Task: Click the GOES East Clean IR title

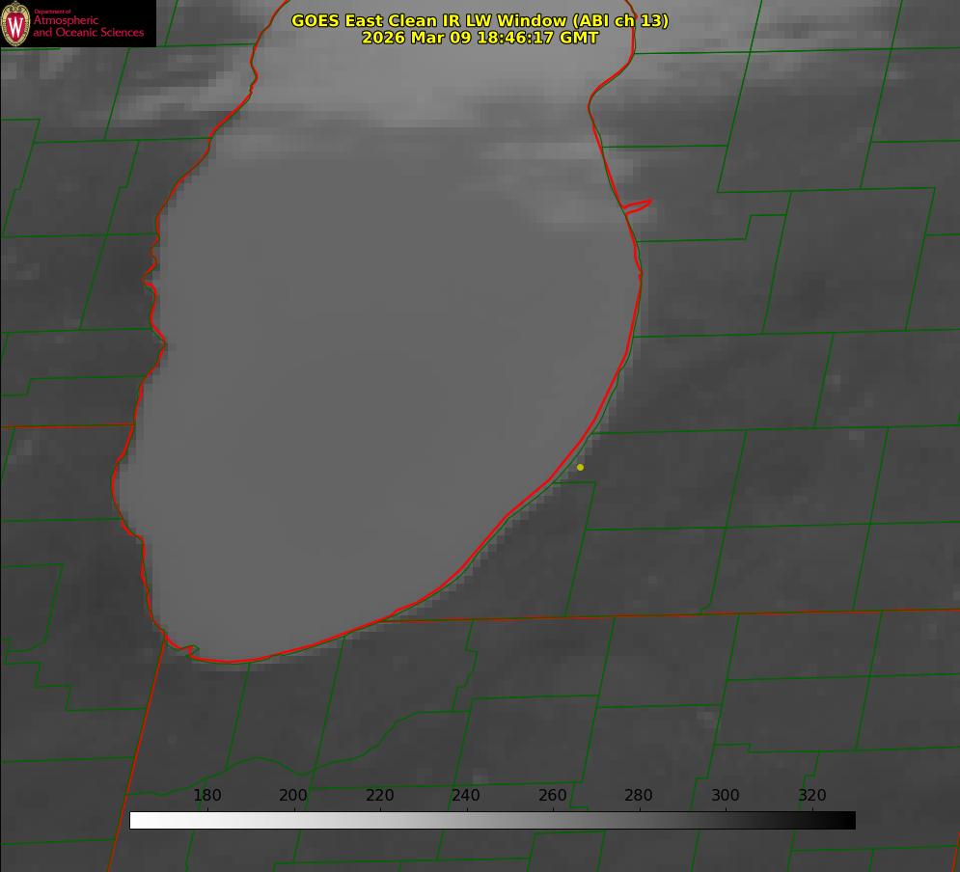Action: click(480, 20)
